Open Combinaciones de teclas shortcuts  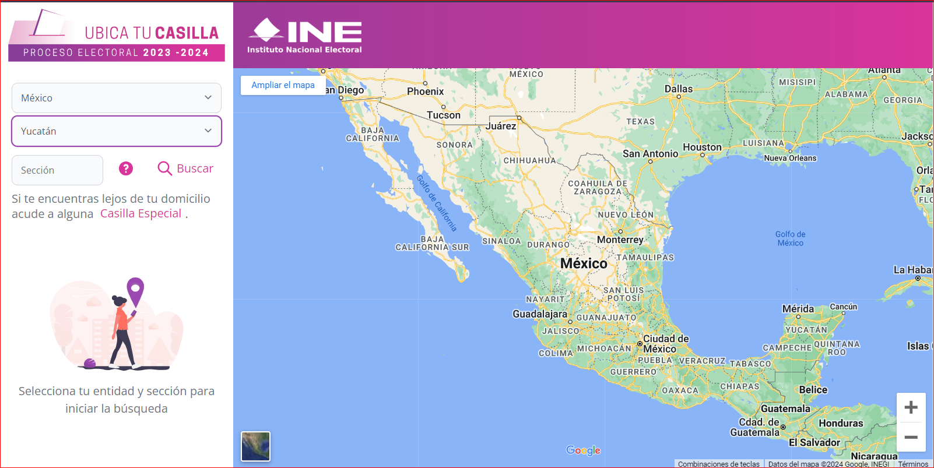click(718, 464)
